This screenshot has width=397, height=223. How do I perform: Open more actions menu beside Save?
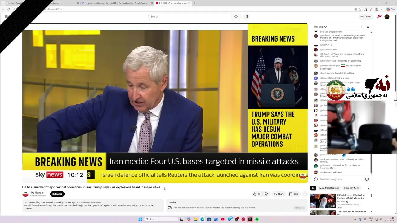pos(305,194)
